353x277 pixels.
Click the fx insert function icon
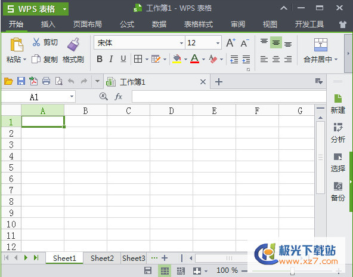coord(119,97)
